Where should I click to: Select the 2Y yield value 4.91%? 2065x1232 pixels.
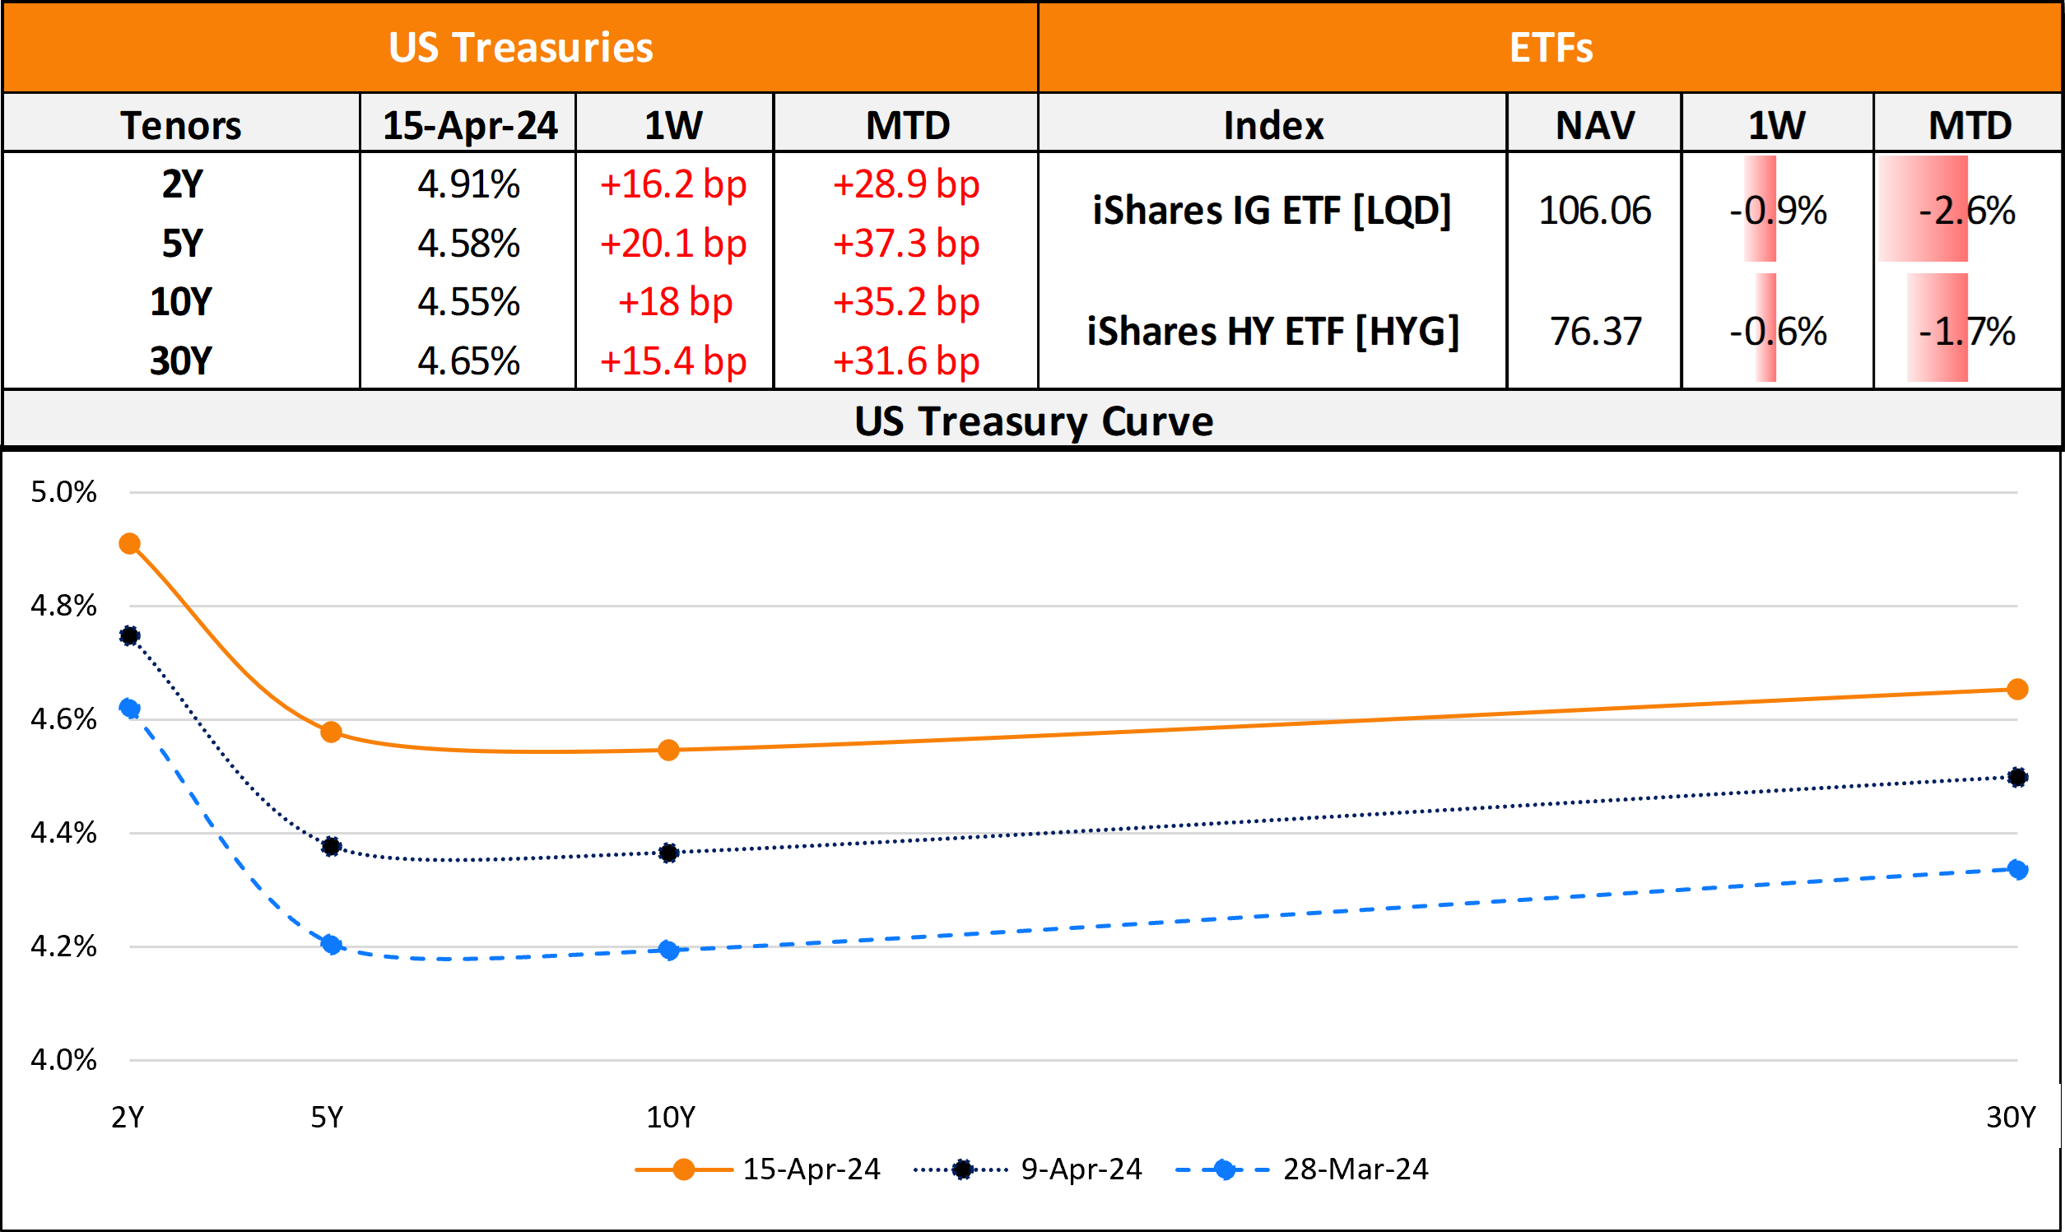tap(469, 184)
